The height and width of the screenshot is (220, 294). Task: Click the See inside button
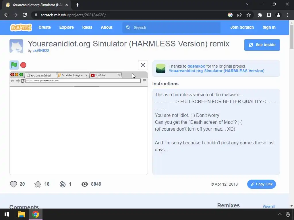coord(262,45)
